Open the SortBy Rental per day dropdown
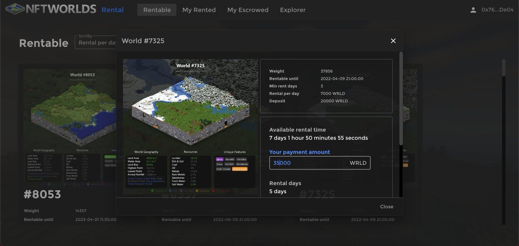Image resolution: width=519 pixels, height=246 pixels. coord(96,42)
